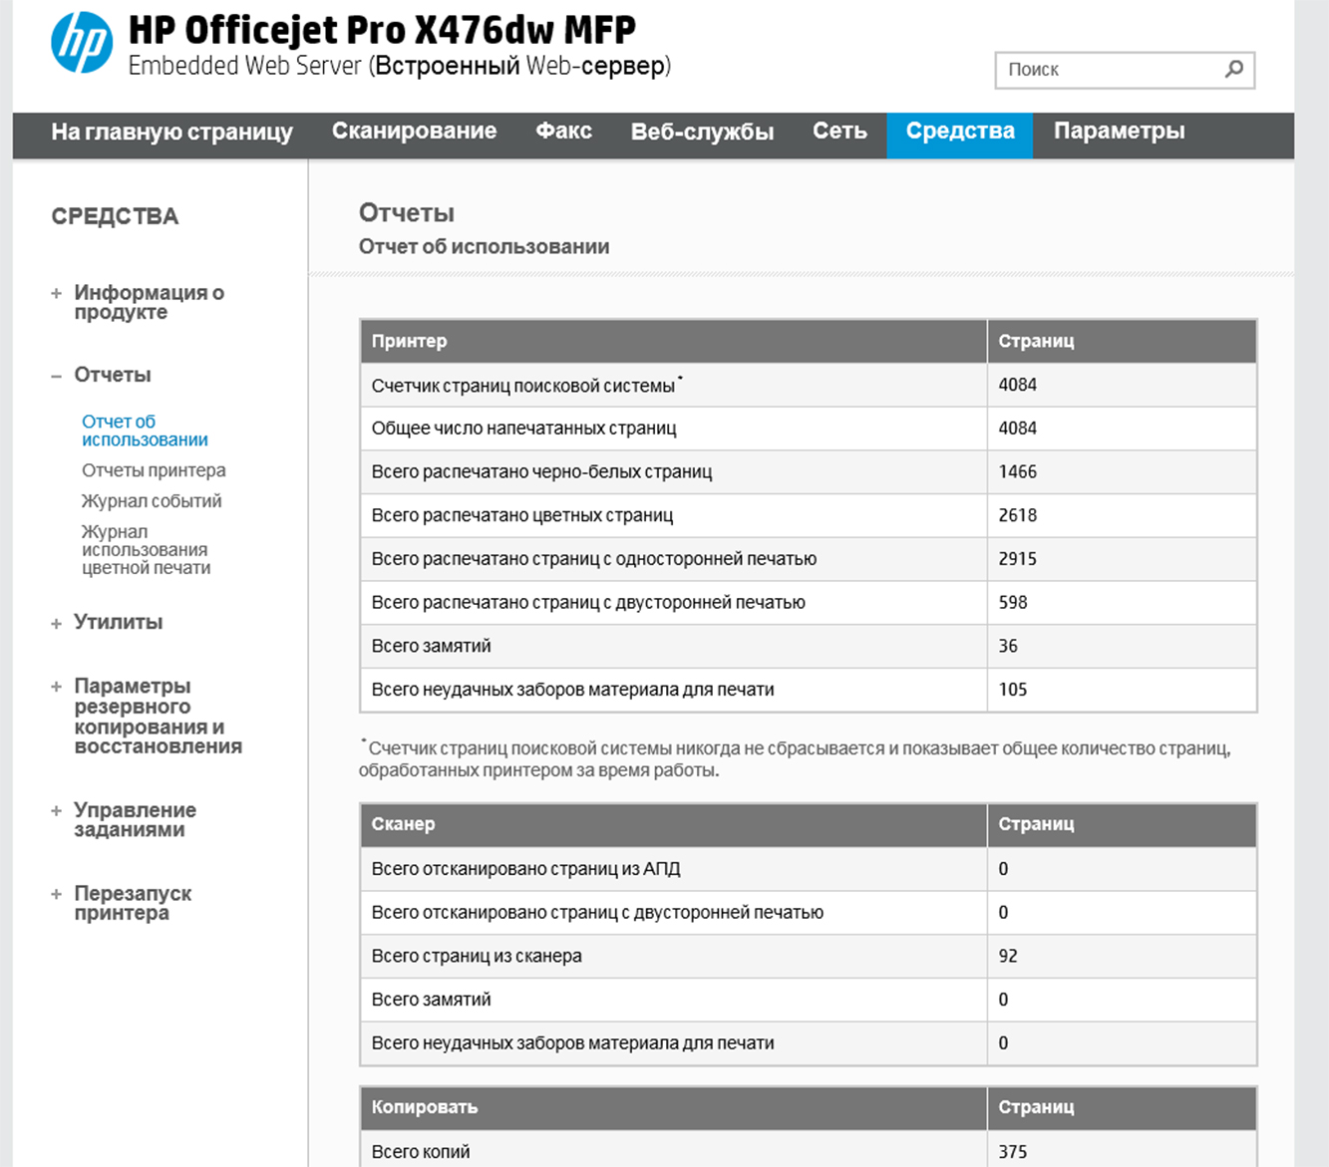
Task: Select Счетчик страниц поисковой системы row label
Action: 523,385
